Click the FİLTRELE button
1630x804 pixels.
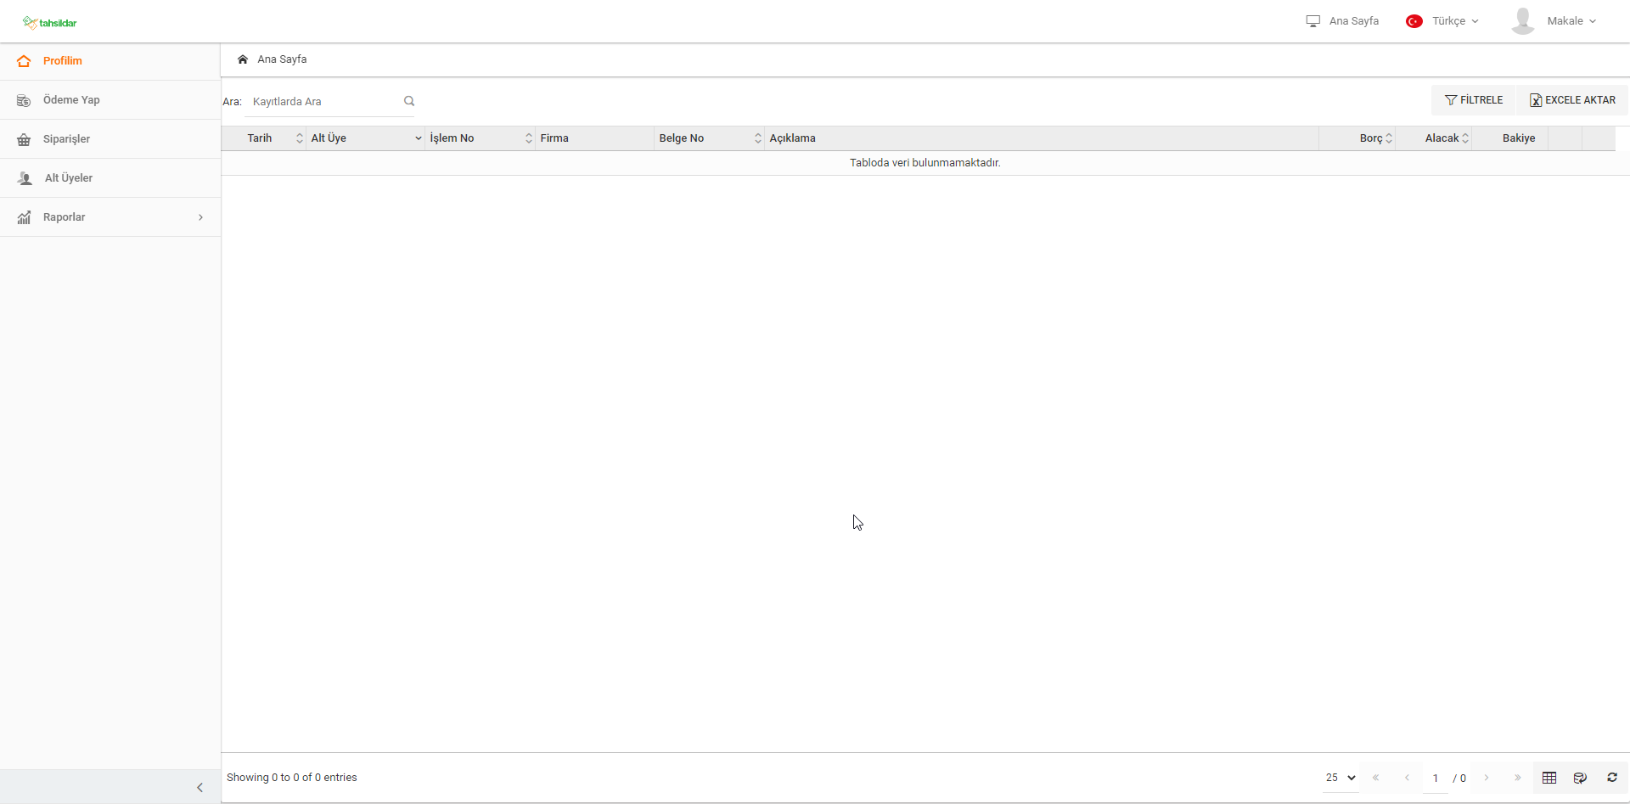[1474, 100]
